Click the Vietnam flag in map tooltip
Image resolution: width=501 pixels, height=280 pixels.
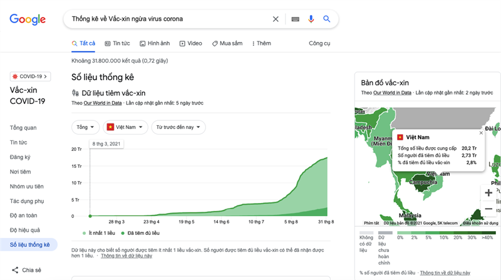point(400,137)
